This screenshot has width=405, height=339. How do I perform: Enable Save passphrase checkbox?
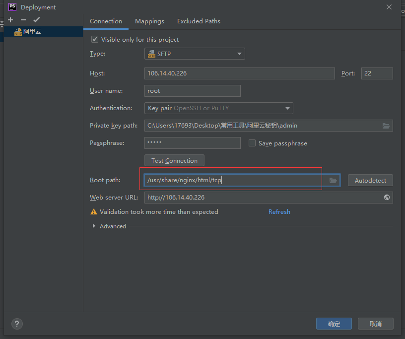tap(252, 143)
